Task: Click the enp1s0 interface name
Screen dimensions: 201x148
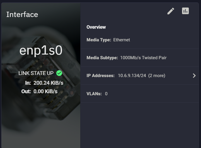Action: point(41,50)
